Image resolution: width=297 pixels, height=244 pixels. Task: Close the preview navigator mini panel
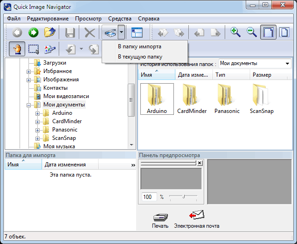click(200, 163)
